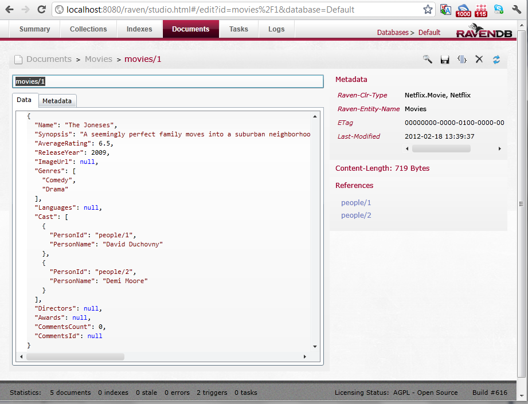528x404 pixels.
Task: Open the Indexes tab
Action: (139, 29)
